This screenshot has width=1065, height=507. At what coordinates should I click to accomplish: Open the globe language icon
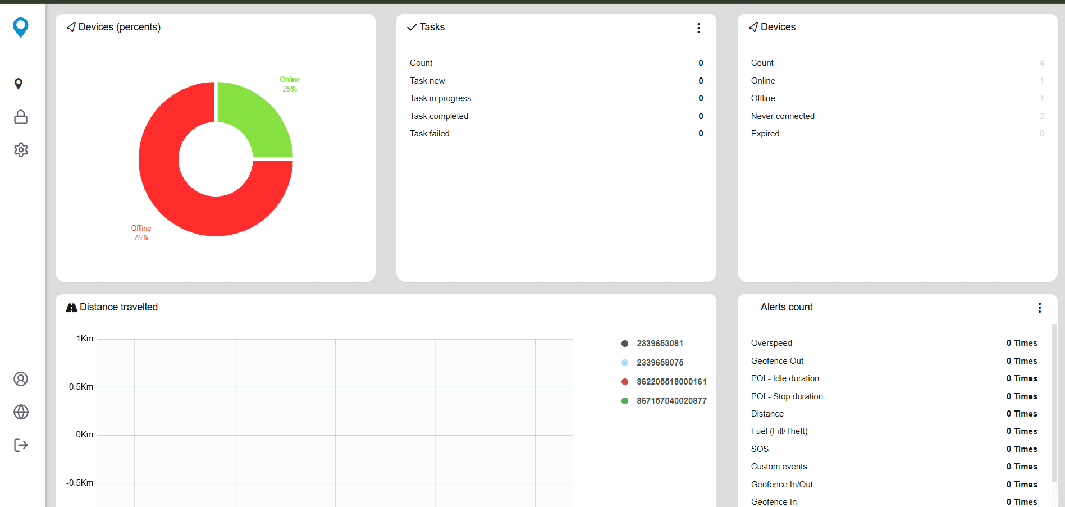(x=21, y=412)
